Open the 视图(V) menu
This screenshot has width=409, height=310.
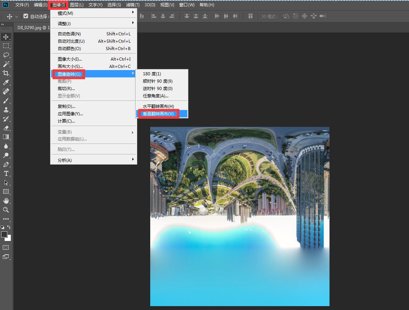click(x=167, y=5)
